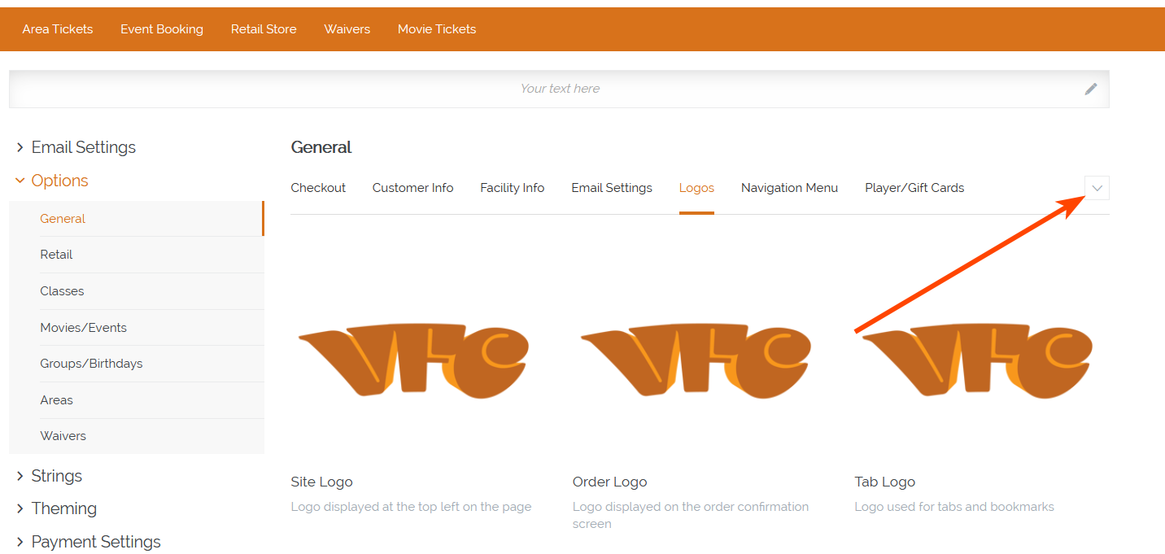
Task: Switch to the Facility Info tab
Action: [512, 188]
